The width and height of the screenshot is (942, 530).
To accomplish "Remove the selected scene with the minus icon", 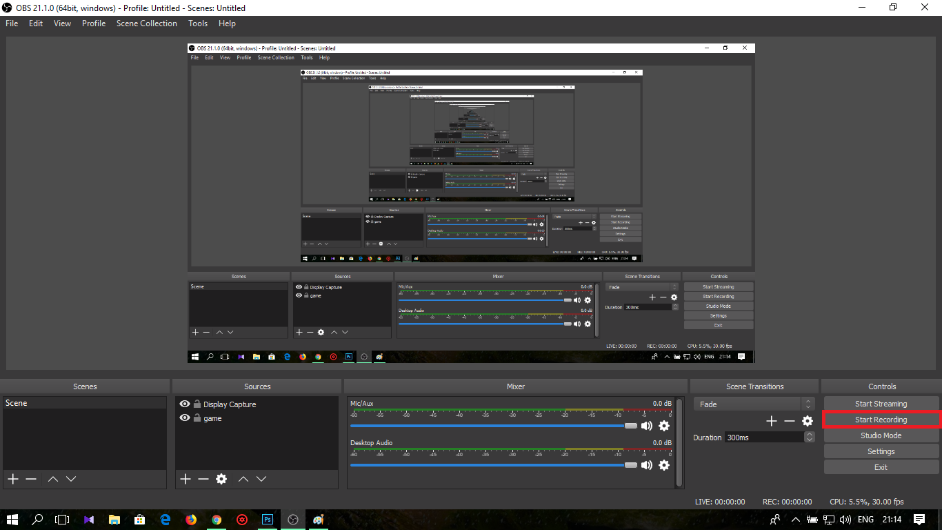I will pos(31,479).
